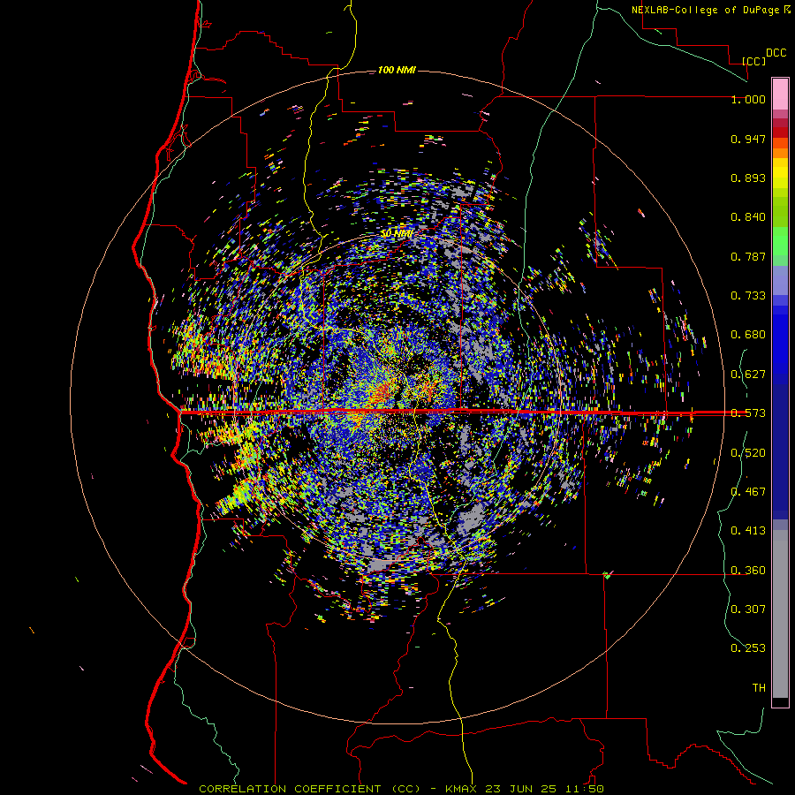Select the 0.893 scale value
This screenshot has height=795, width=795.
748,178
